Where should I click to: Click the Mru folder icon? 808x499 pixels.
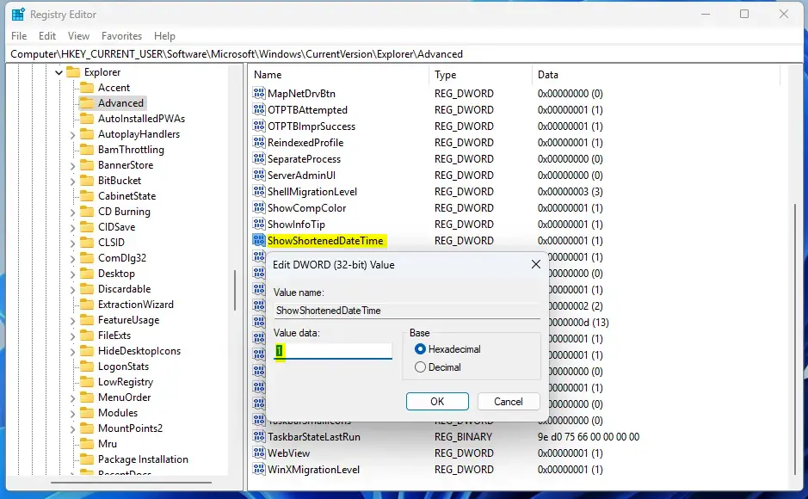click(87, 443)
